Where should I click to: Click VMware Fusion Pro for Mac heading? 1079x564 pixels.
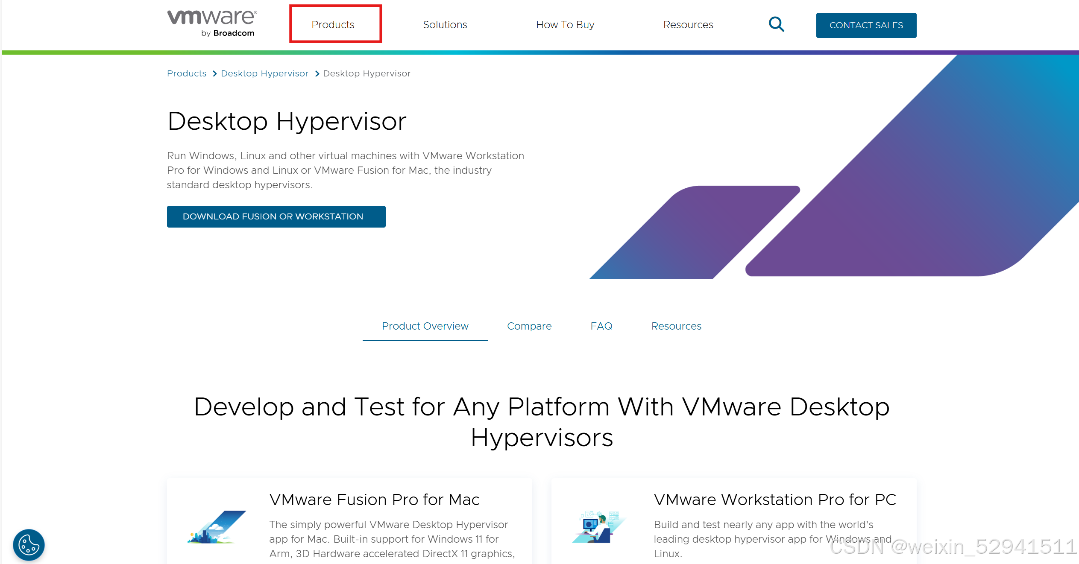(x=374, y=500)
